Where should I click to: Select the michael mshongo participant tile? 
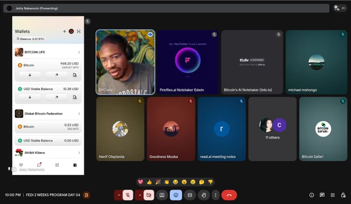pos(316,62)
